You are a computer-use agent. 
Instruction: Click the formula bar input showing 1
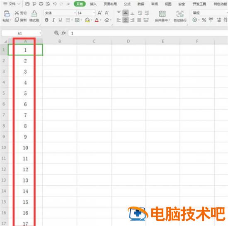point(148,33)
